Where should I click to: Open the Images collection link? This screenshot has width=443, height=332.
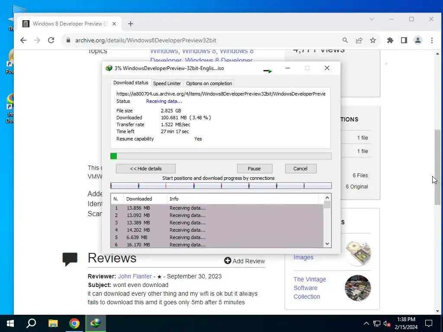303,257
